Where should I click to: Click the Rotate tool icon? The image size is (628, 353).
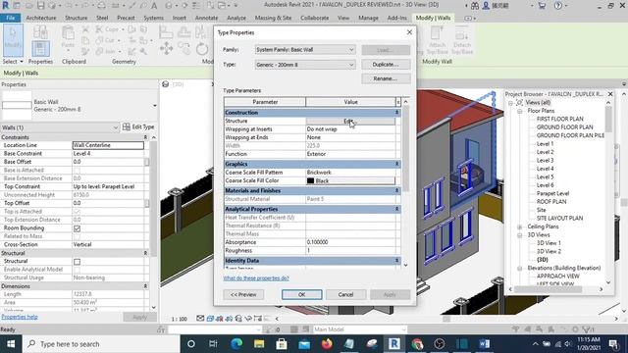click(x=202, y=49)
